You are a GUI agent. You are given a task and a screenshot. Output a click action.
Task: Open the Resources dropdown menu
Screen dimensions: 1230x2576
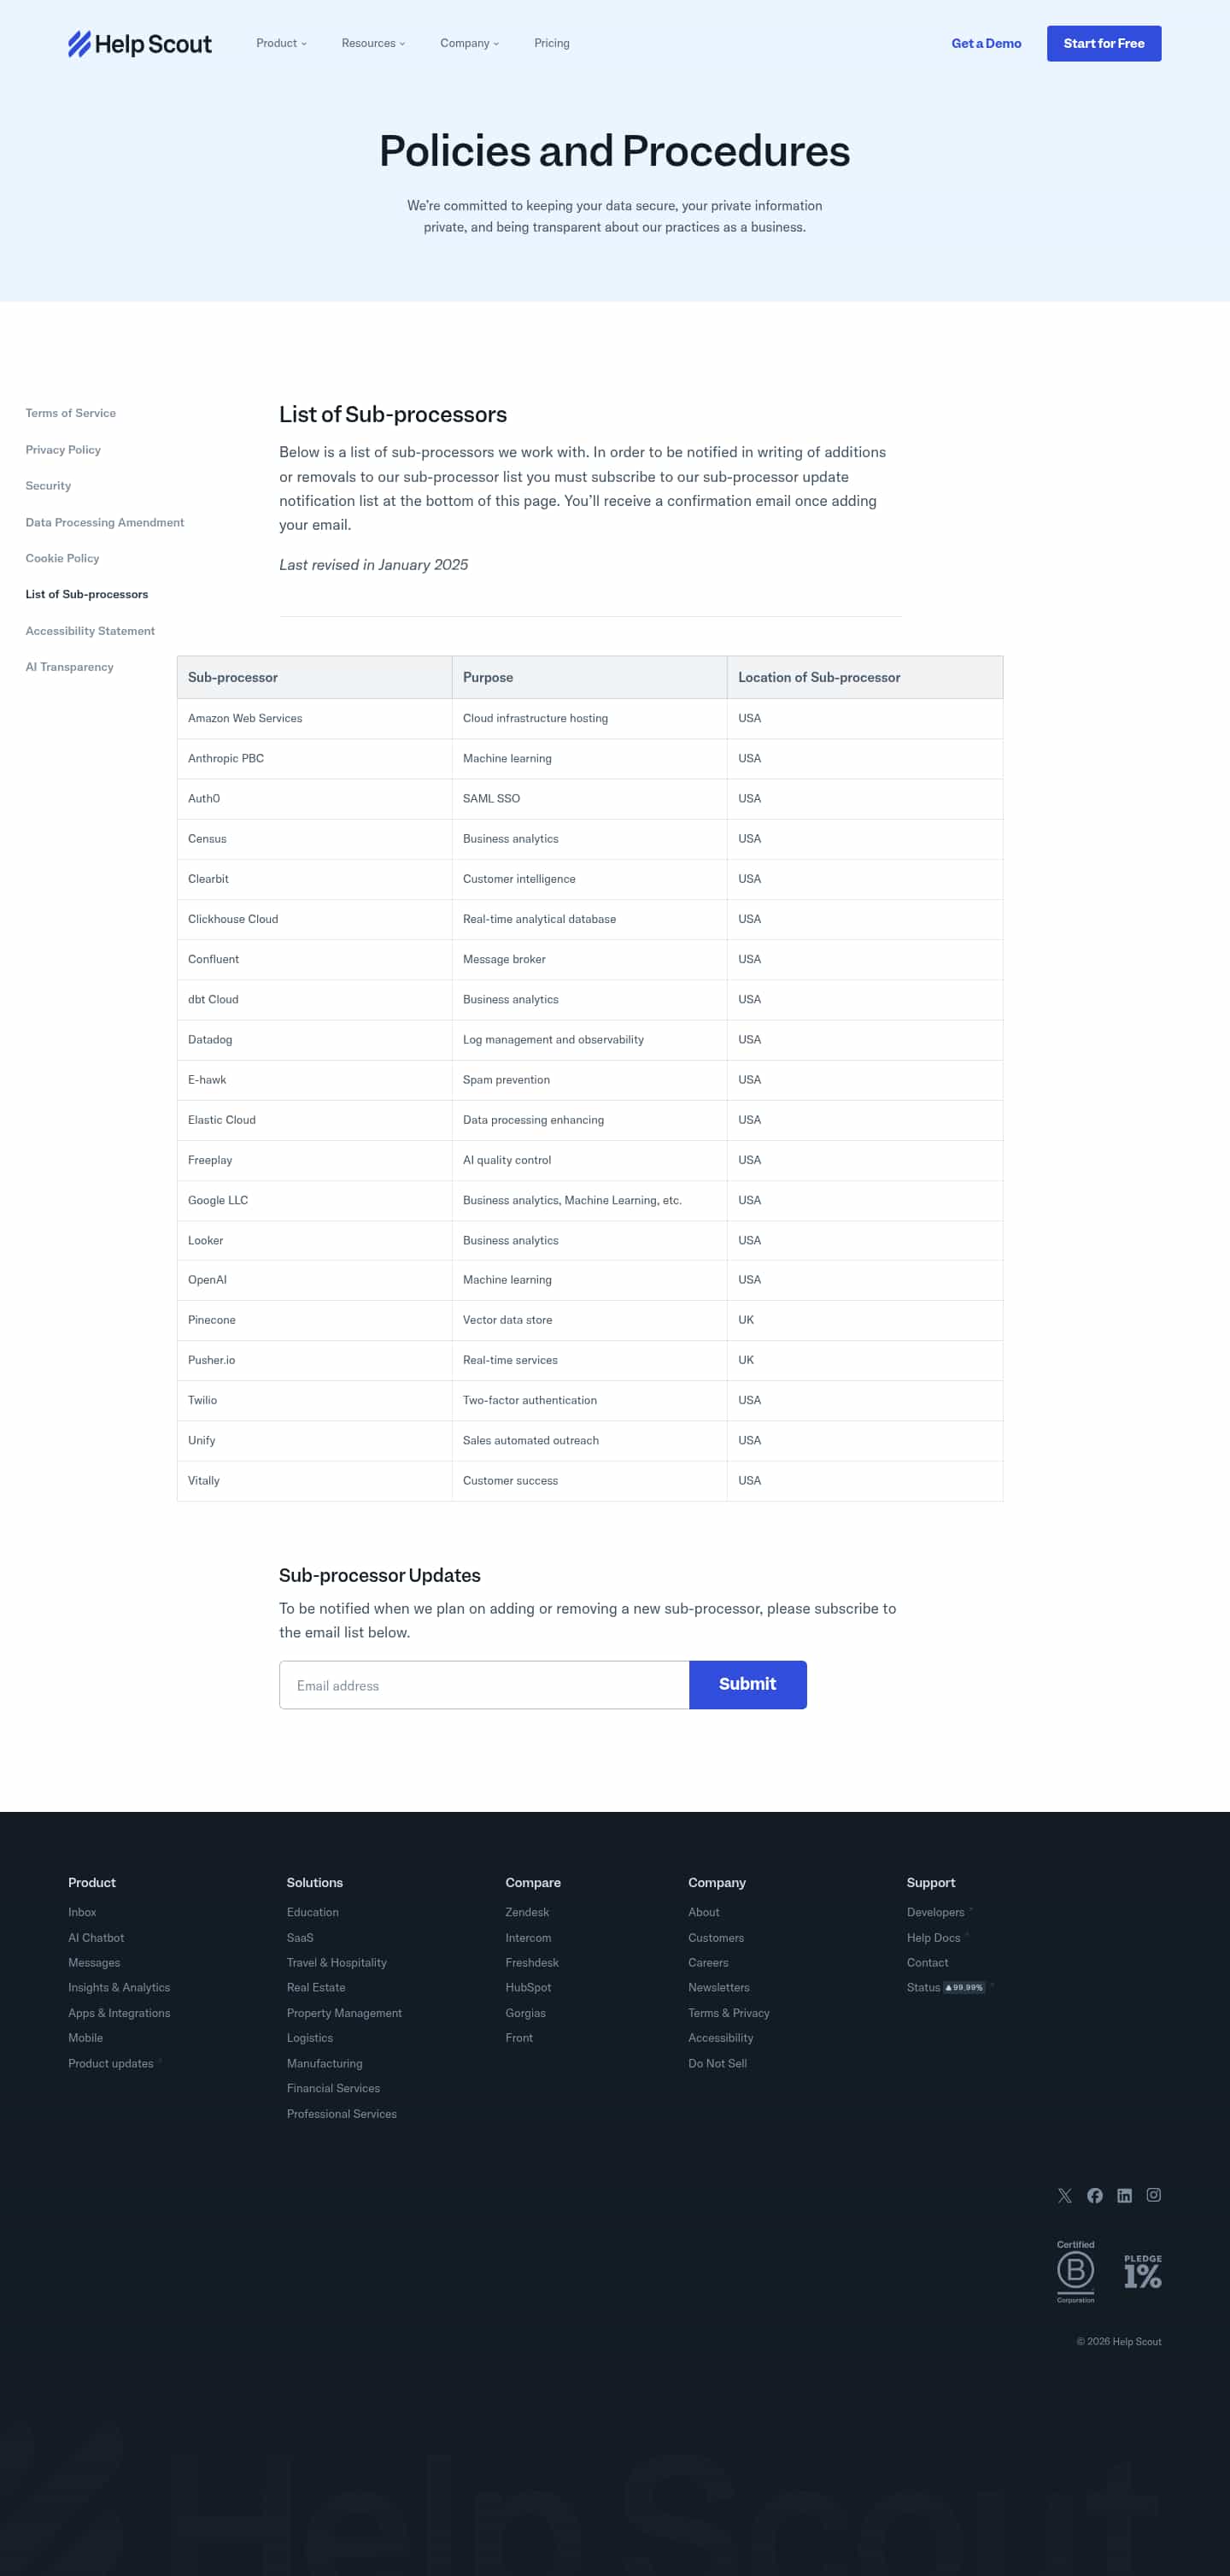(372, 43)
